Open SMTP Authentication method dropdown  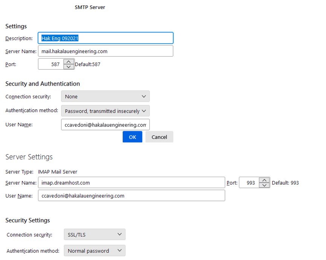coord(105,111)
